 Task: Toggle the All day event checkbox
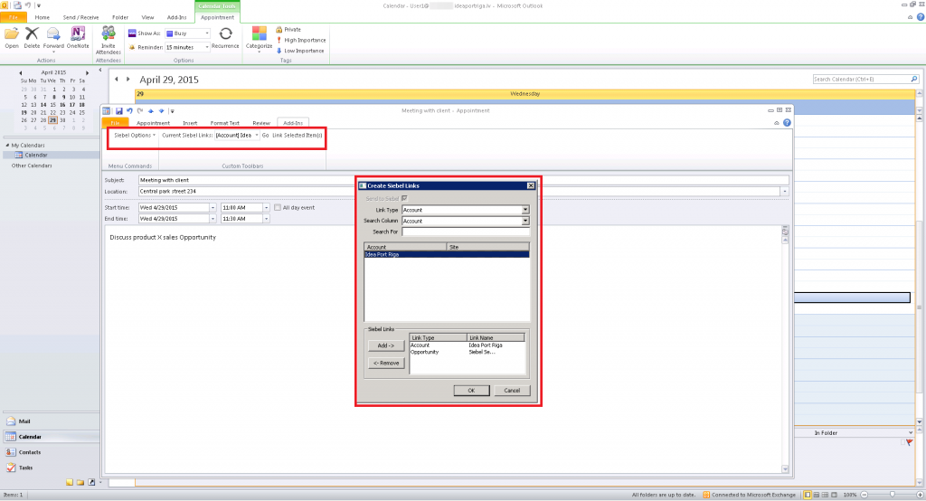278,208
